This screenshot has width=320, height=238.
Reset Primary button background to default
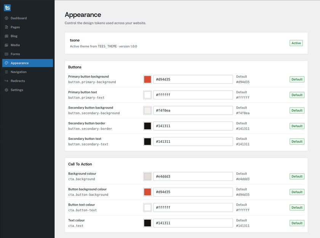(297, 79)
